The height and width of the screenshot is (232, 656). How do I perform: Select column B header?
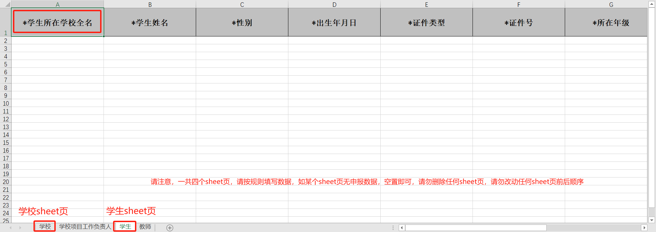tap(150, 4)
